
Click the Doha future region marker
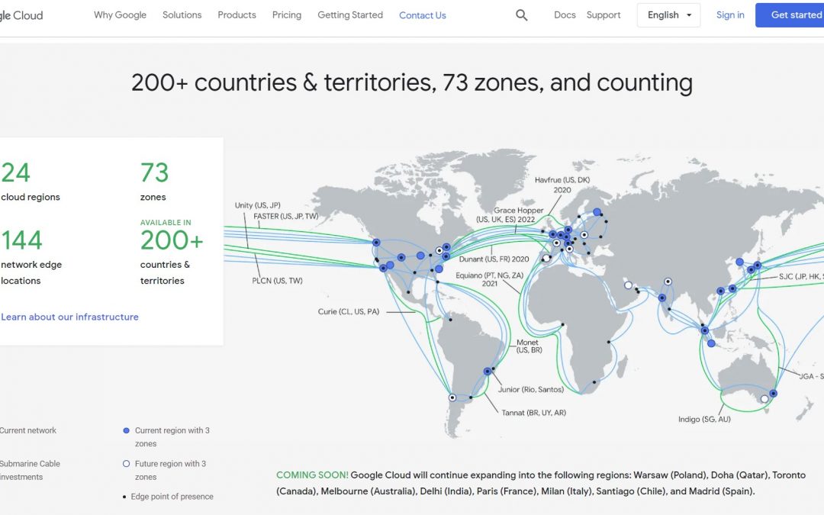tap(628, 285)
